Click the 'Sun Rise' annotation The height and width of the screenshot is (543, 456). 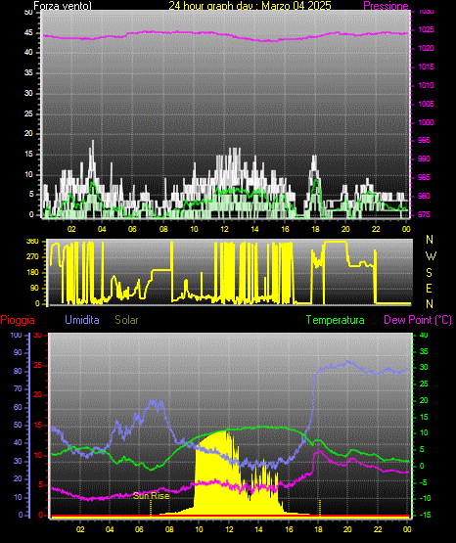(152, 496)
